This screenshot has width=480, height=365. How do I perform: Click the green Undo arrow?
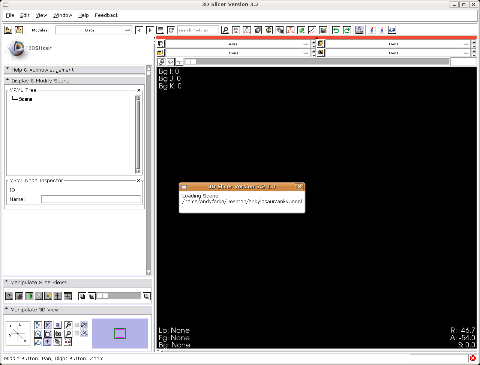tap(336, 30)
